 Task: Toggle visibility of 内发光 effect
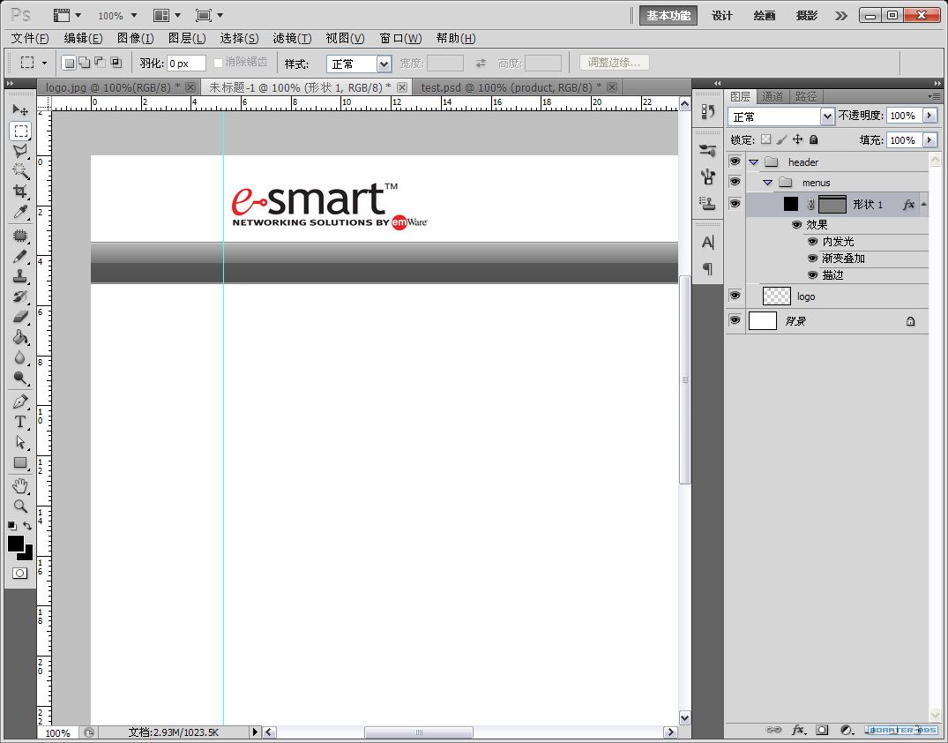tap(812, 242)
